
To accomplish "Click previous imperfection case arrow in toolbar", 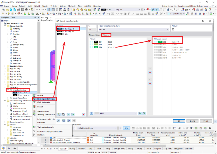I will tap(142, 9).
